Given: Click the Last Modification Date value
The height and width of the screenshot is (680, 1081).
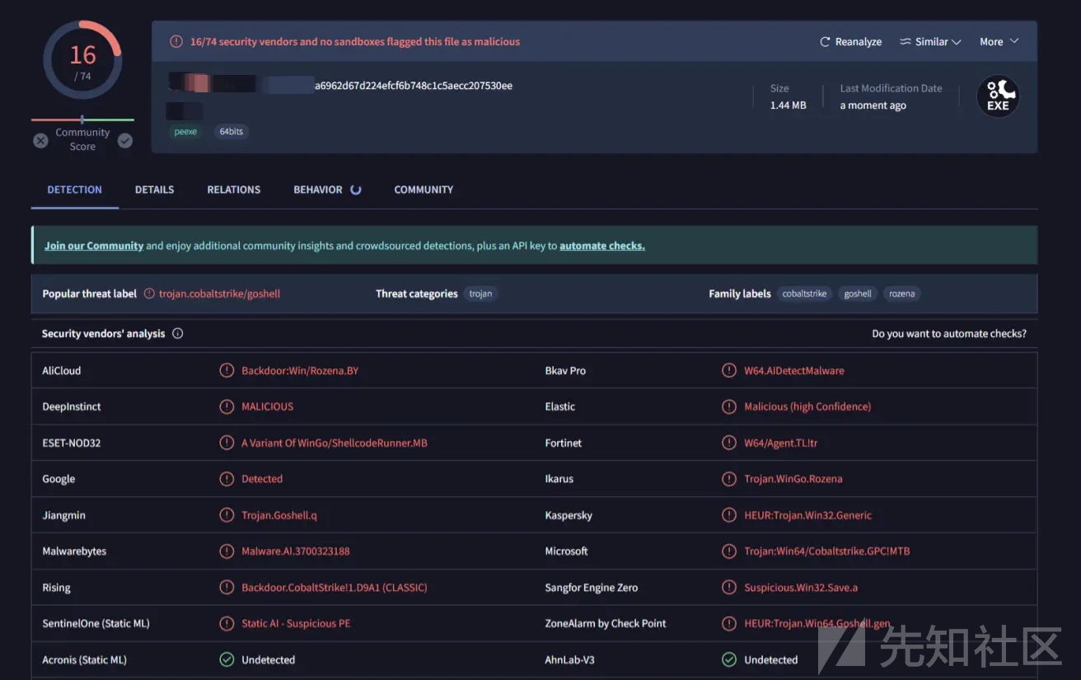Looking at the screenshot, I should (x=873, y=106).
